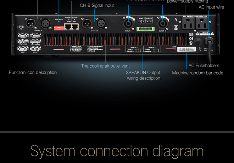Click the CAUTION warning label
Screen dimensions: 234x163
point(205,33)
